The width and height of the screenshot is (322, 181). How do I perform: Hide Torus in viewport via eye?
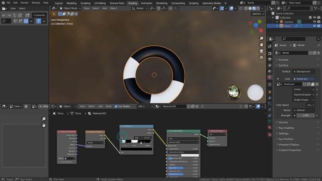(314, 26)
